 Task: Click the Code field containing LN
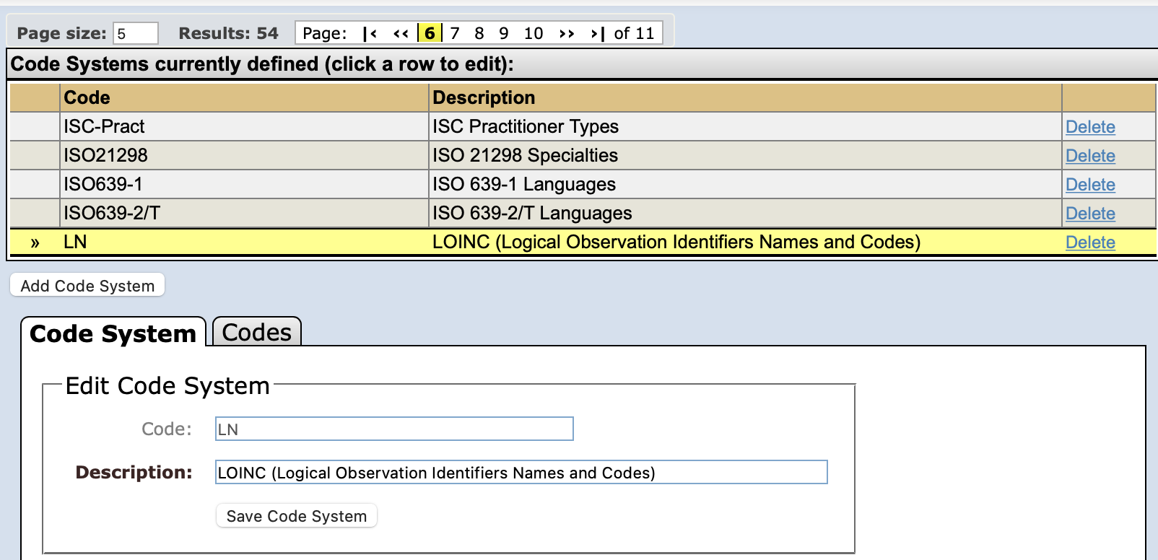(x=394, y=429)
